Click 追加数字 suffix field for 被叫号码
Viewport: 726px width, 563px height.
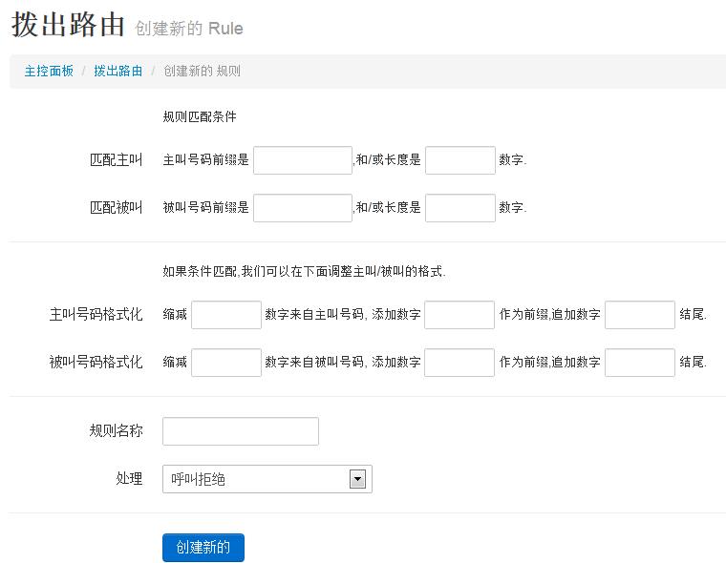pos(640,363)
